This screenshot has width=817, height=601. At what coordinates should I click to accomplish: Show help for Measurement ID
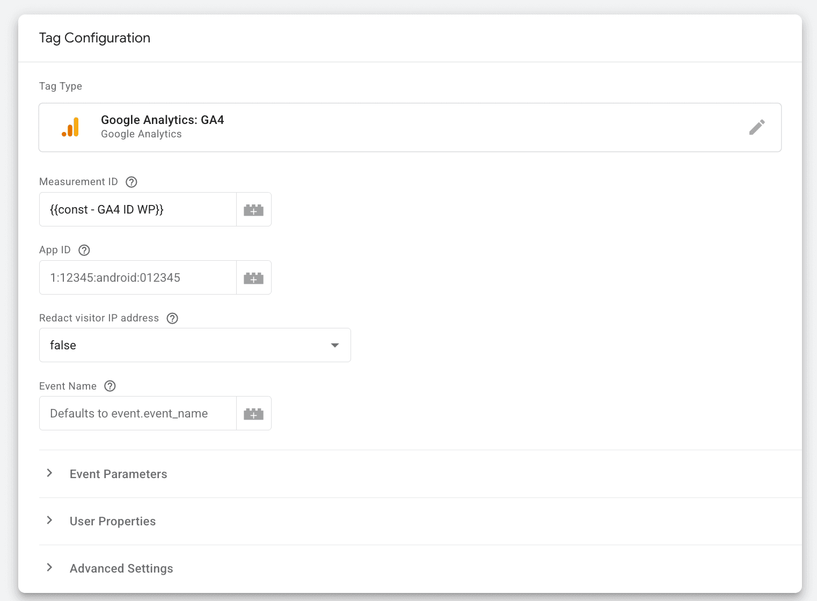point(132,182)
